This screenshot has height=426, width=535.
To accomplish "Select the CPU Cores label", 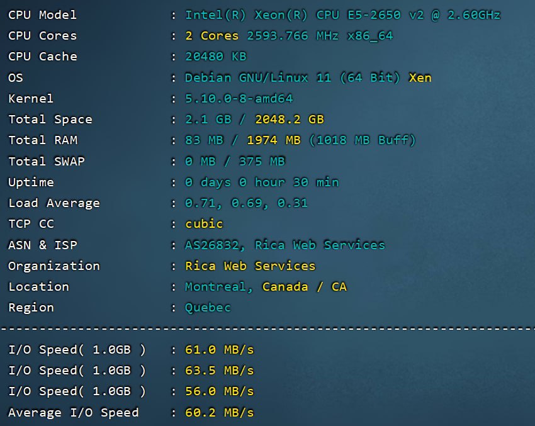I will click(42, 36).
